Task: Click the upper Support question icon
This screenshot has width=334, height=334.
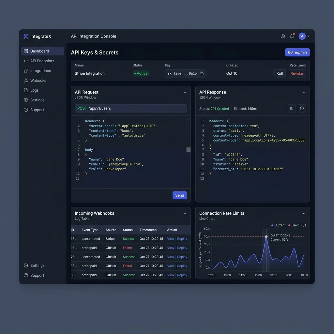Action: tap(26, 110)
